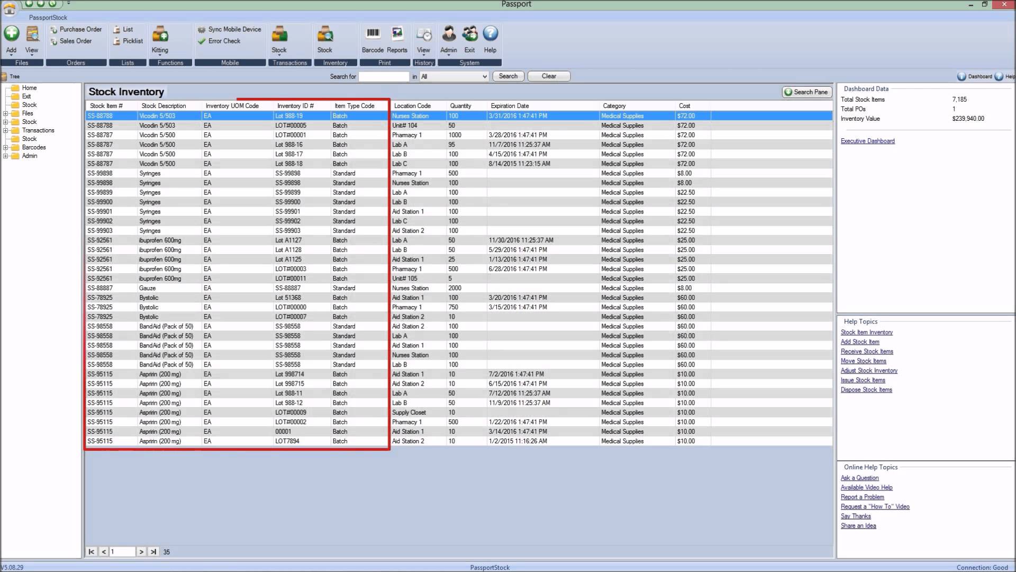This screenshot has height=572, width=1016.
Task: Expand the Barcodes tree node
Action: (5, 147)
